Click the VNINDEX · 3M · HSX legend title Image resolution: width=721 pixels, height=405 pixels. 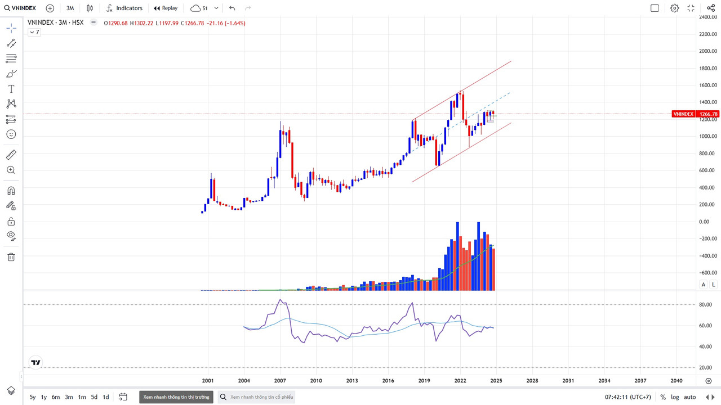55,23
